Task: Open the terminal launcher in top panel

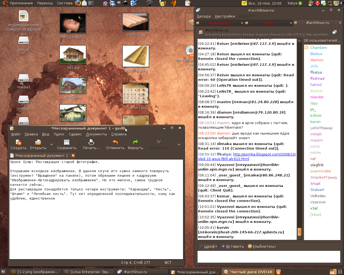Action: pyautogui.click(x=91, y=3)
